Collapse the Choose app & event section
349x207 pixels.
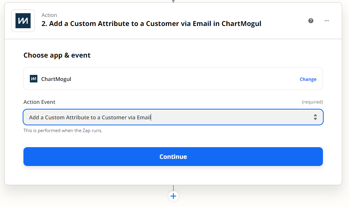[x=57, y=55]
